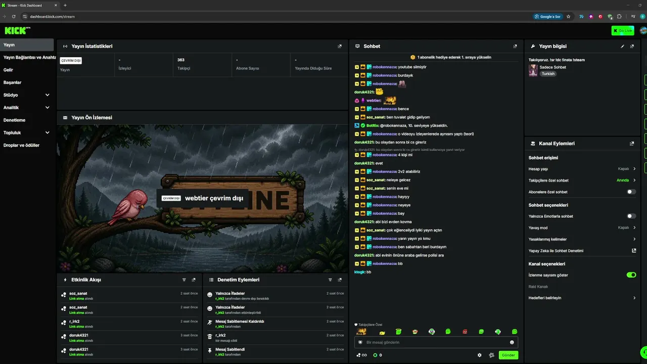
Task: Open Hesap yaşı setting
Action: (x=582, y=169)
